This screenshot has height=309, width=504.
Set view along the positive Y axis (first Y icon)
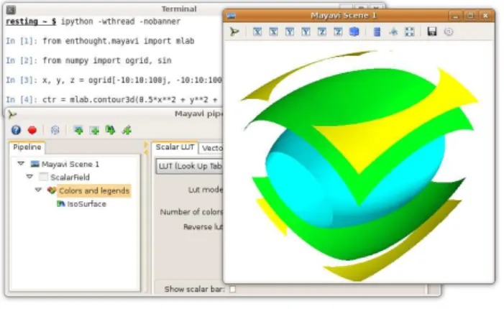[290, 32]
